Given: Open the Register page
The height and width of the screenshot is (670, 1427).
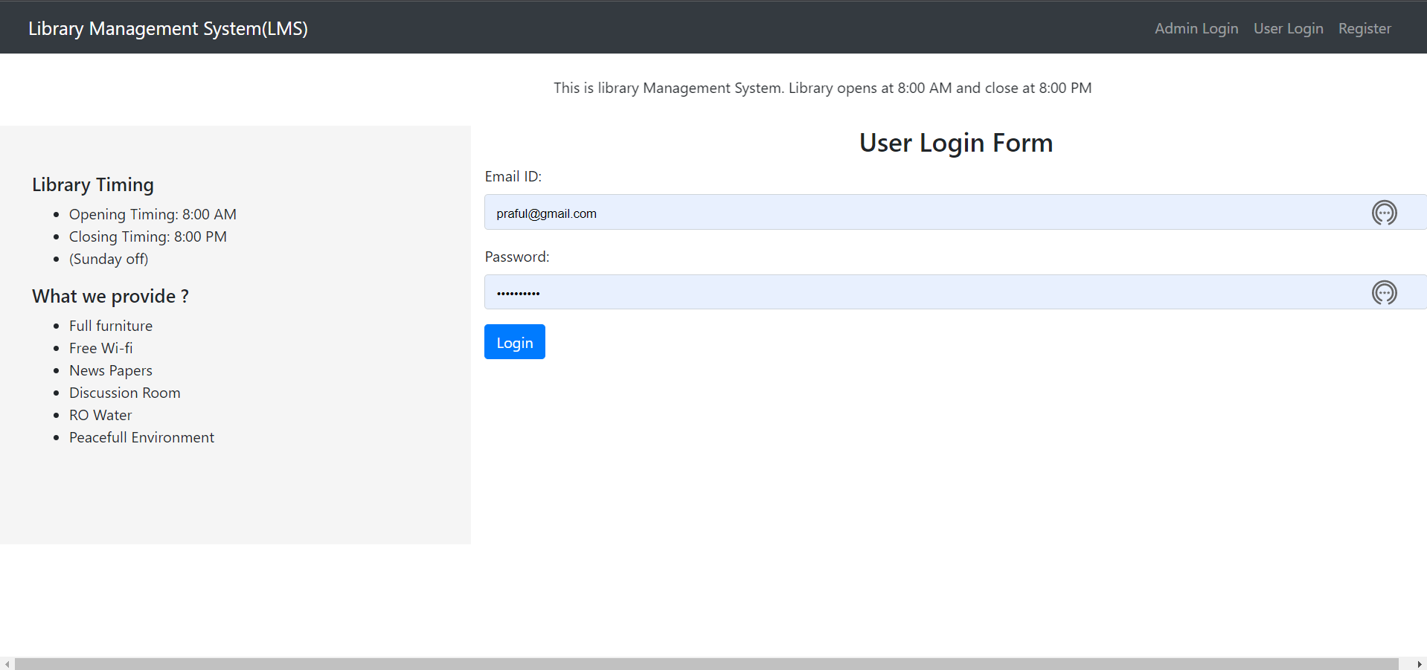Looking at the screenshot, I should tap(1365, 28).
